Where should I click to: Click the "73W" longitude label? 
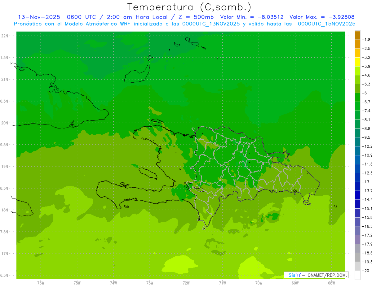pyautogui.click(x=150, y=283)
